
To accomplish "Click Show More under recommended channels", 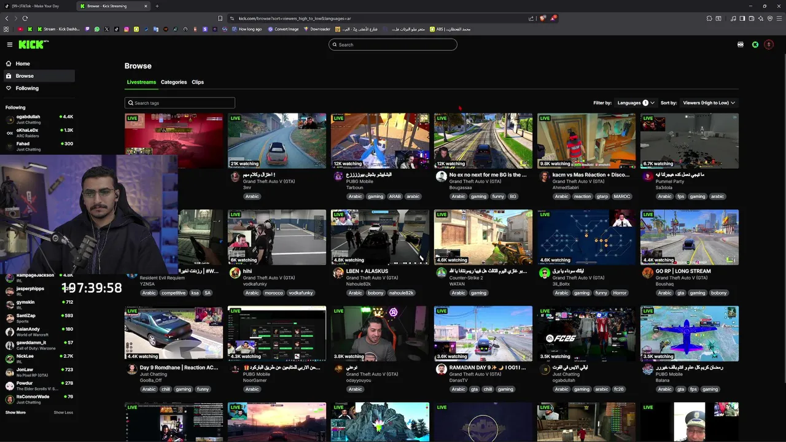I will pos(15,413).
